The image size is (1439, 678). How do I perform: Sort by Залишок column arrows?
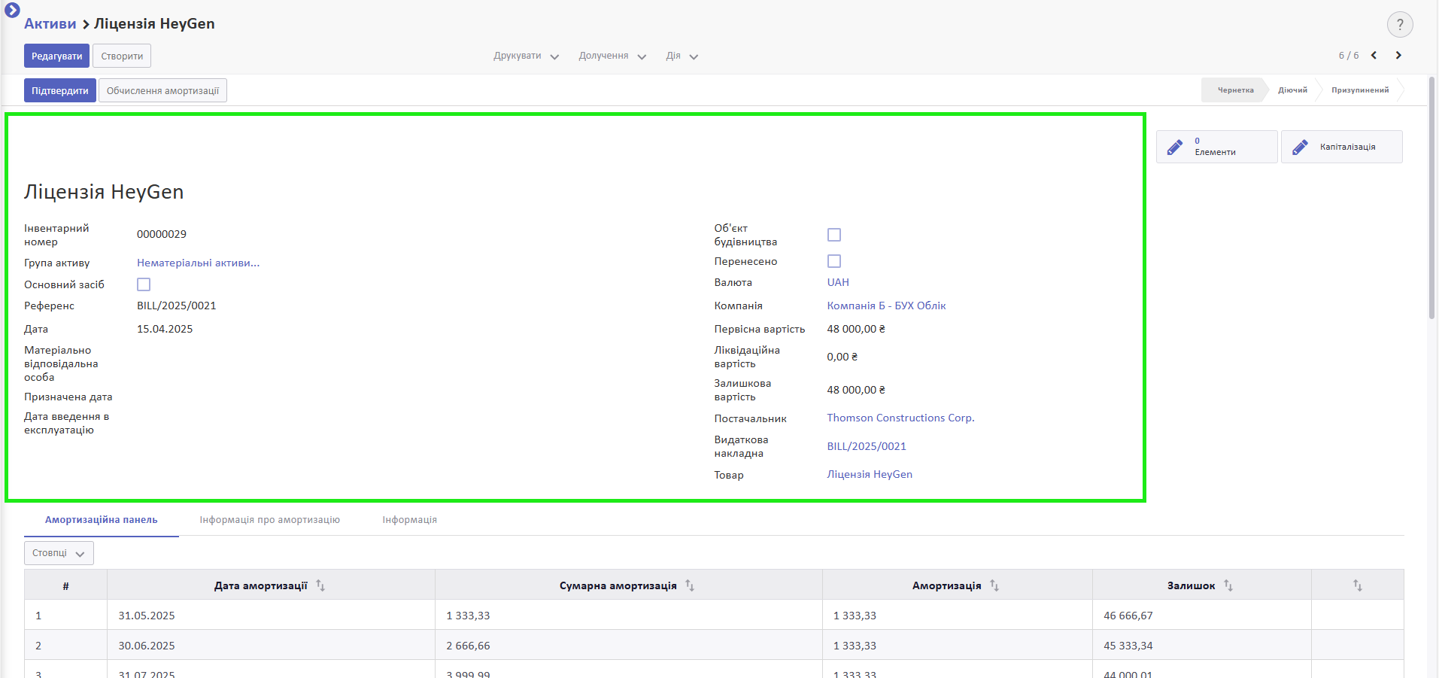pos(1228,585)
